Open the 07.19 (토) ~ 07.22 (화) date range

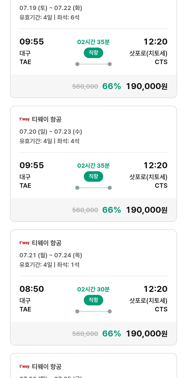pyautogui.click(x=51, y=8)
